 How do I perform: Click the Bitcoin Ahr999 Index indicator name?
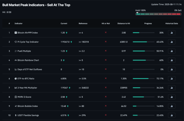[28, 33]
